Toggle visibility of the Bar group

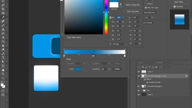pyautogui.click(x=139, y=91)
